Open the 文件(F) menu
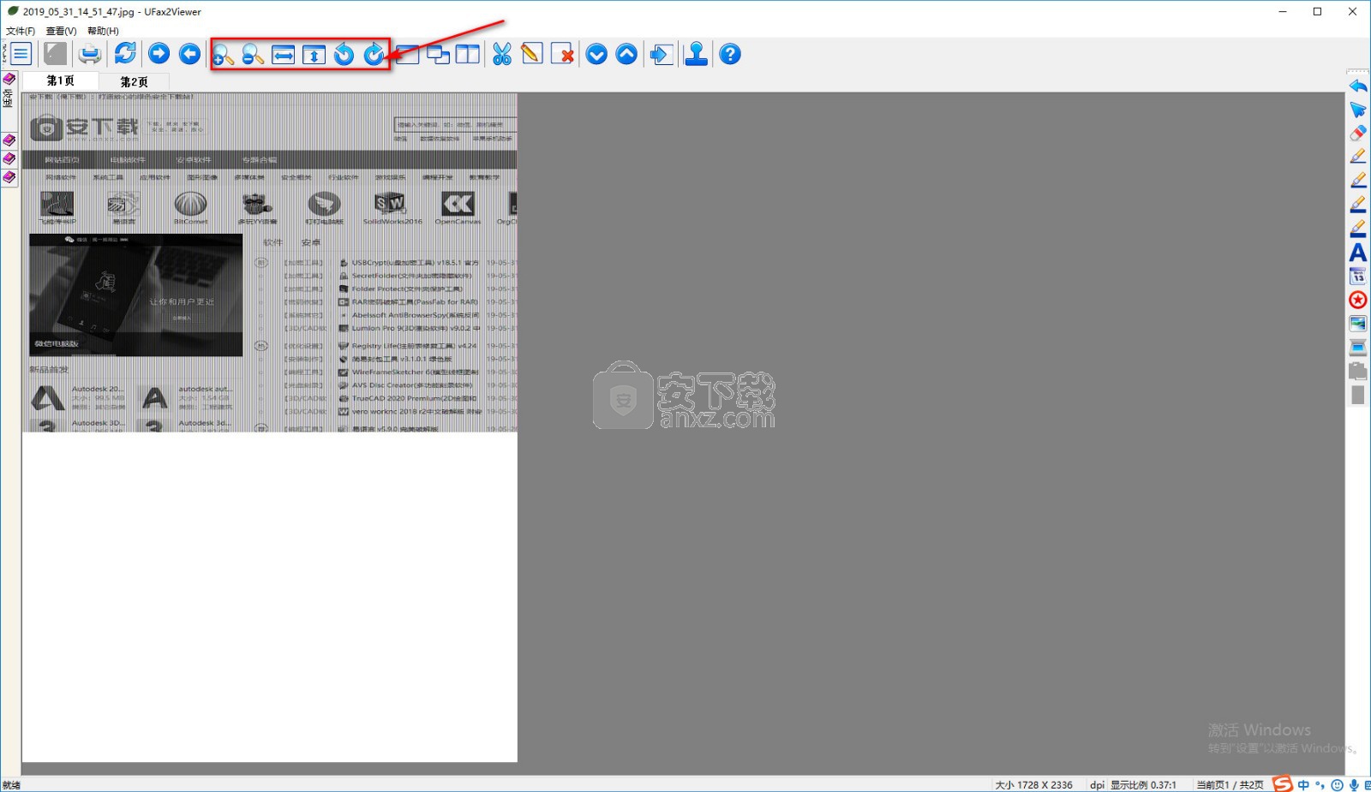 coord(21,31)
